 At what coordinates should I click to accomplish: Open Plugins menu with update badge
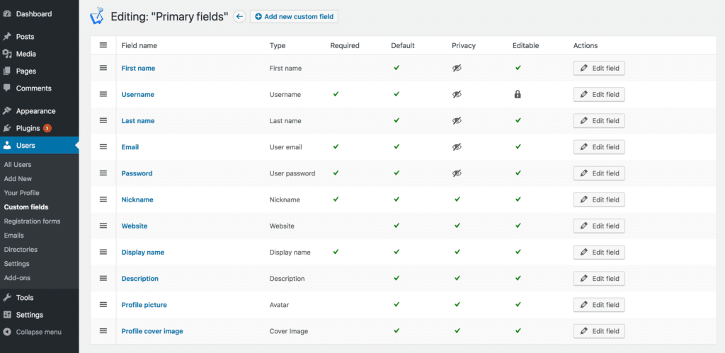(40, 128)
